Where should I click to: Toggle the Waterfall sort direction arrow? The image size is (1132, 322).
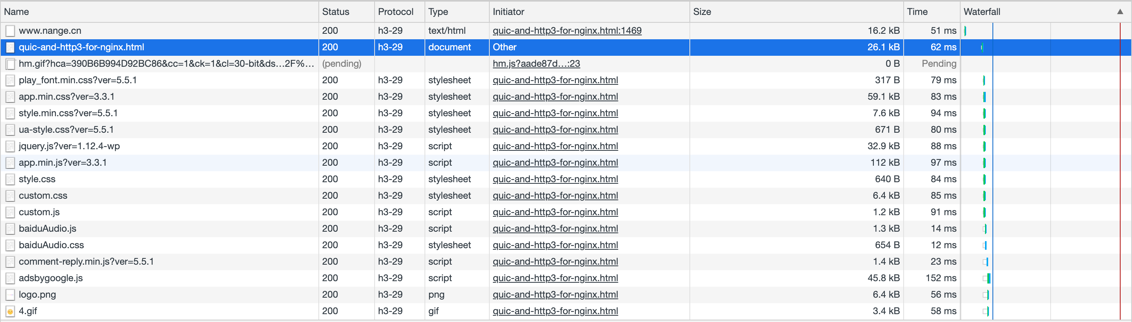(x=1120, y=12)
